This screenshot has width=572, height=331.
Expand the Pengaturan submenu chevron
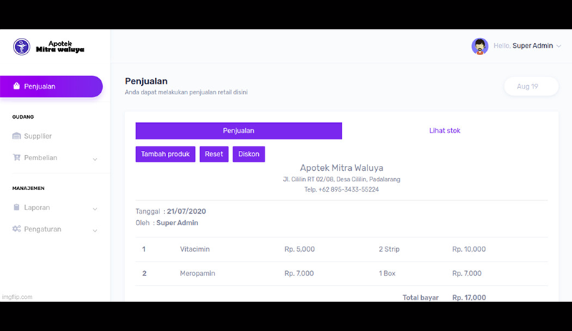[x=95, y=230]
